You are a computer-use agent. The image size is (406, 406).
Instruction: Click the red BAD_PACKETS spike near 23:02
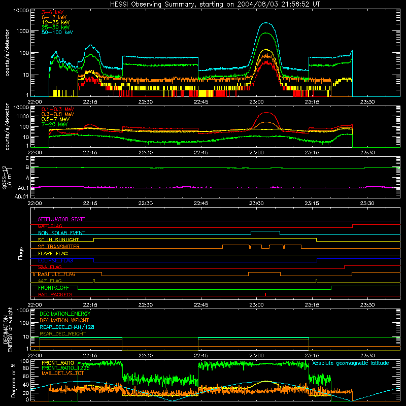click(x=265, y=294)
